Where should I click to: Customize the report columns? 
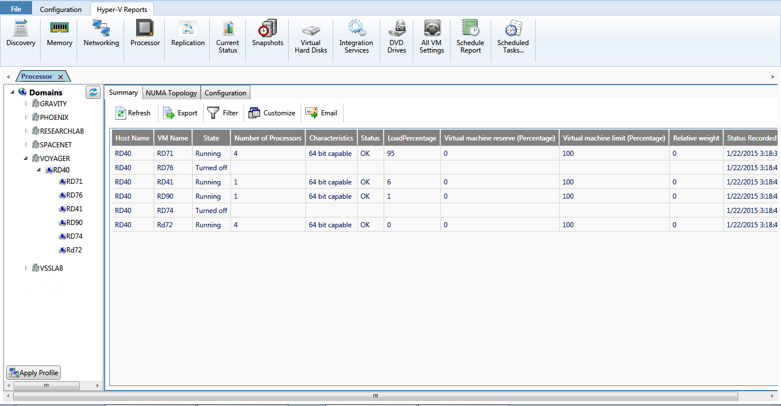[272, 113]
